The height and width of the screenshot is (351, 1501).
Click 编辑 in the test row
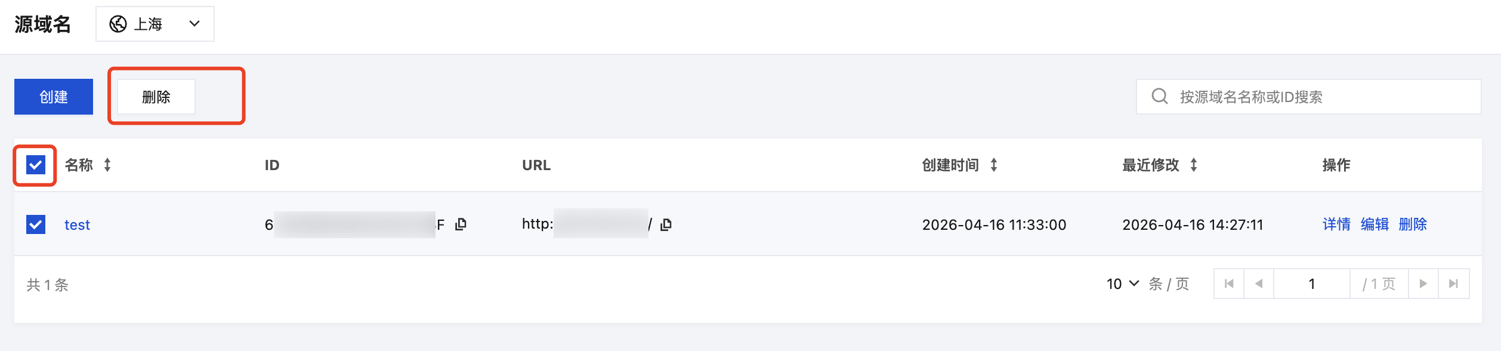tap(1375, 224)
